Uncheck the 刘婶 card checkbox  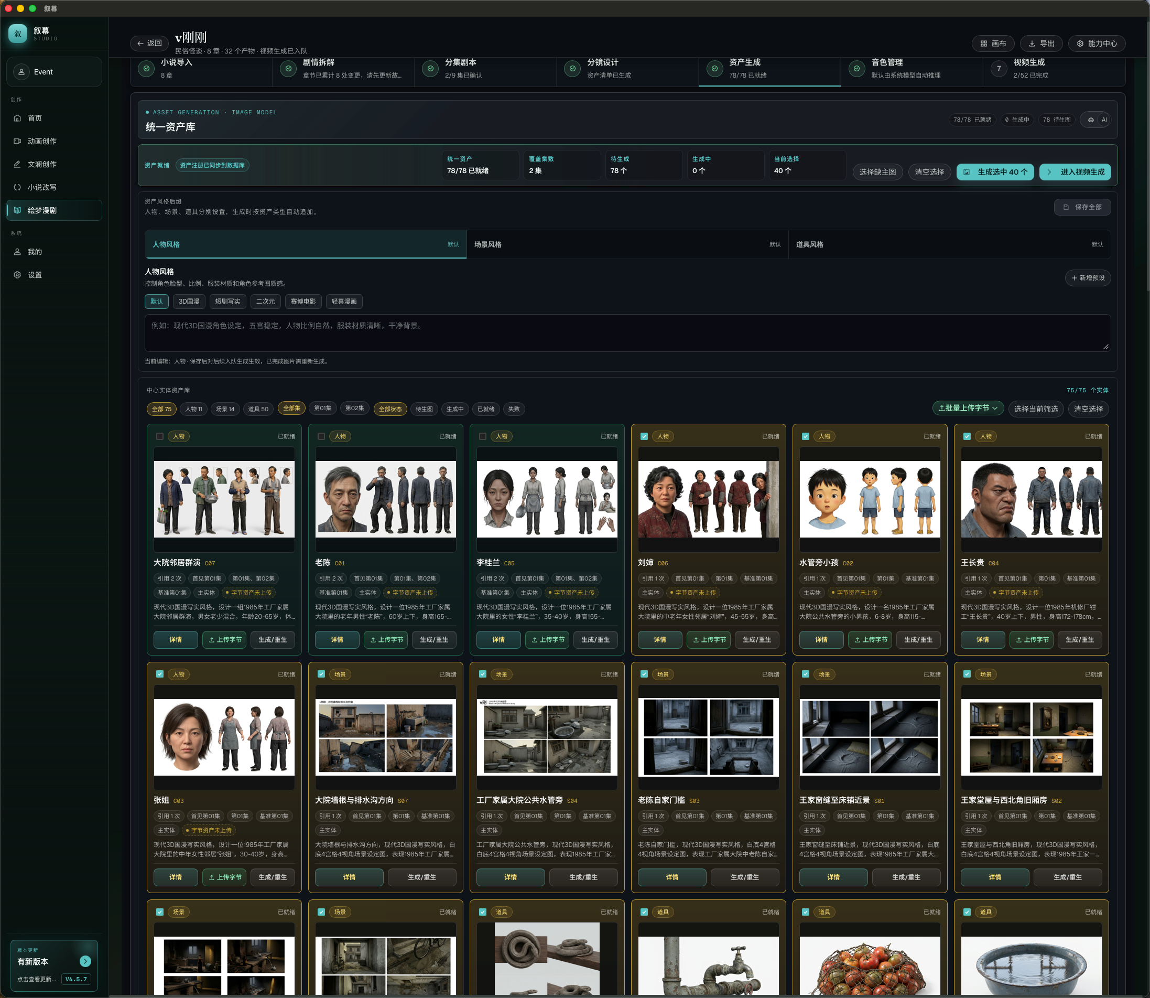coord(644,437)
